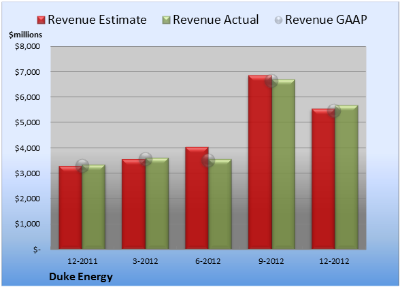Click the '3-2012' quarter label
The width and height of the screenshot is (400, 287).
point(146,261)
